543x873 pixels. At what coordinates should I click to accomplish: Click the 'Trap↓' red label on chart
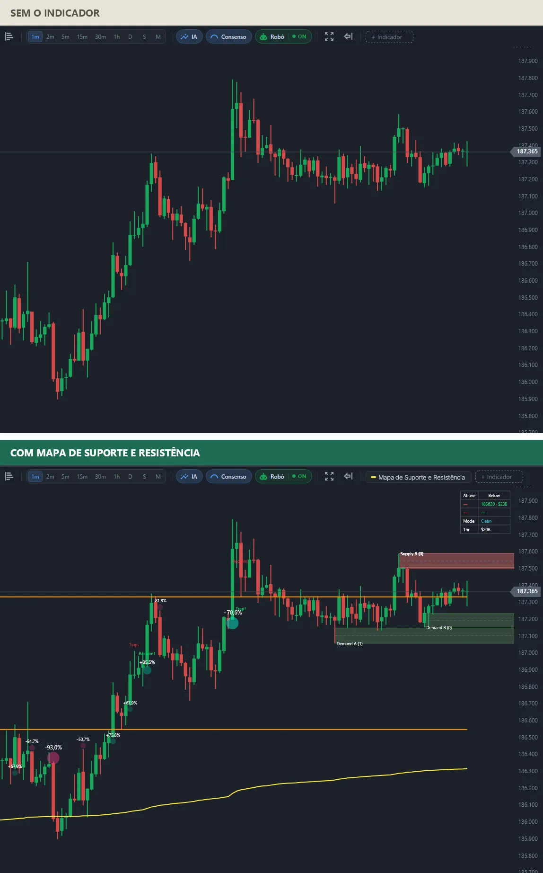point(134,645)
